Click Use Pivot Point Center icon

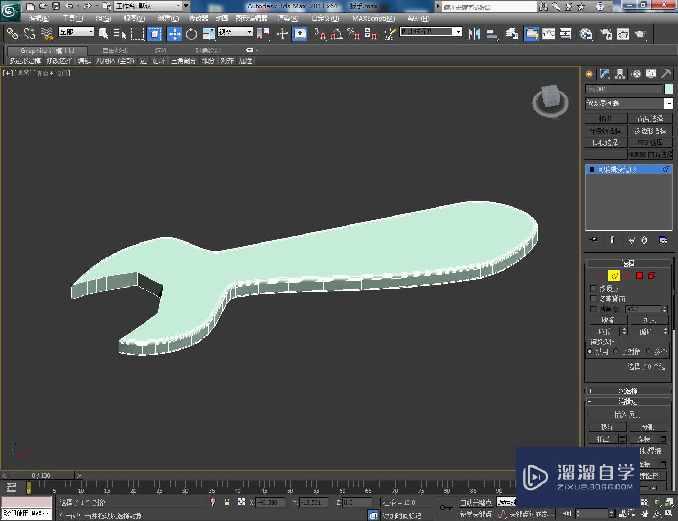[x=263, y=34]
